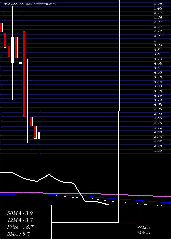
Task: Choose the 3.52 price axis label
Action: pyautogui.click(x=158, y=141)
